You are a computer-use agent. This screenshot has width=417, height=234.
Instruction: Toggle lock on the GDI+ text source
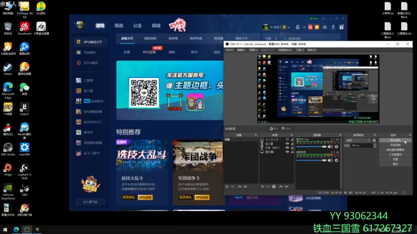(292, 148)
